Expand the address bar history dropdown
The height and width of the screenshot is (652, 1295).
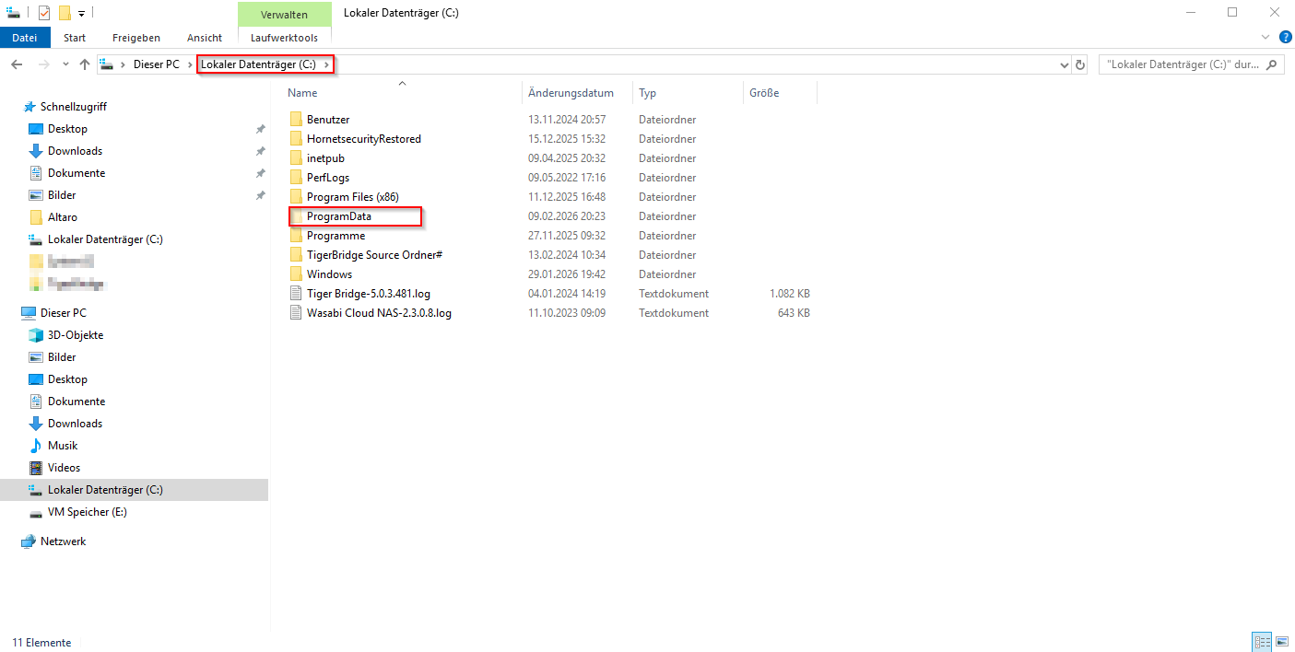tap(1065, 64)
